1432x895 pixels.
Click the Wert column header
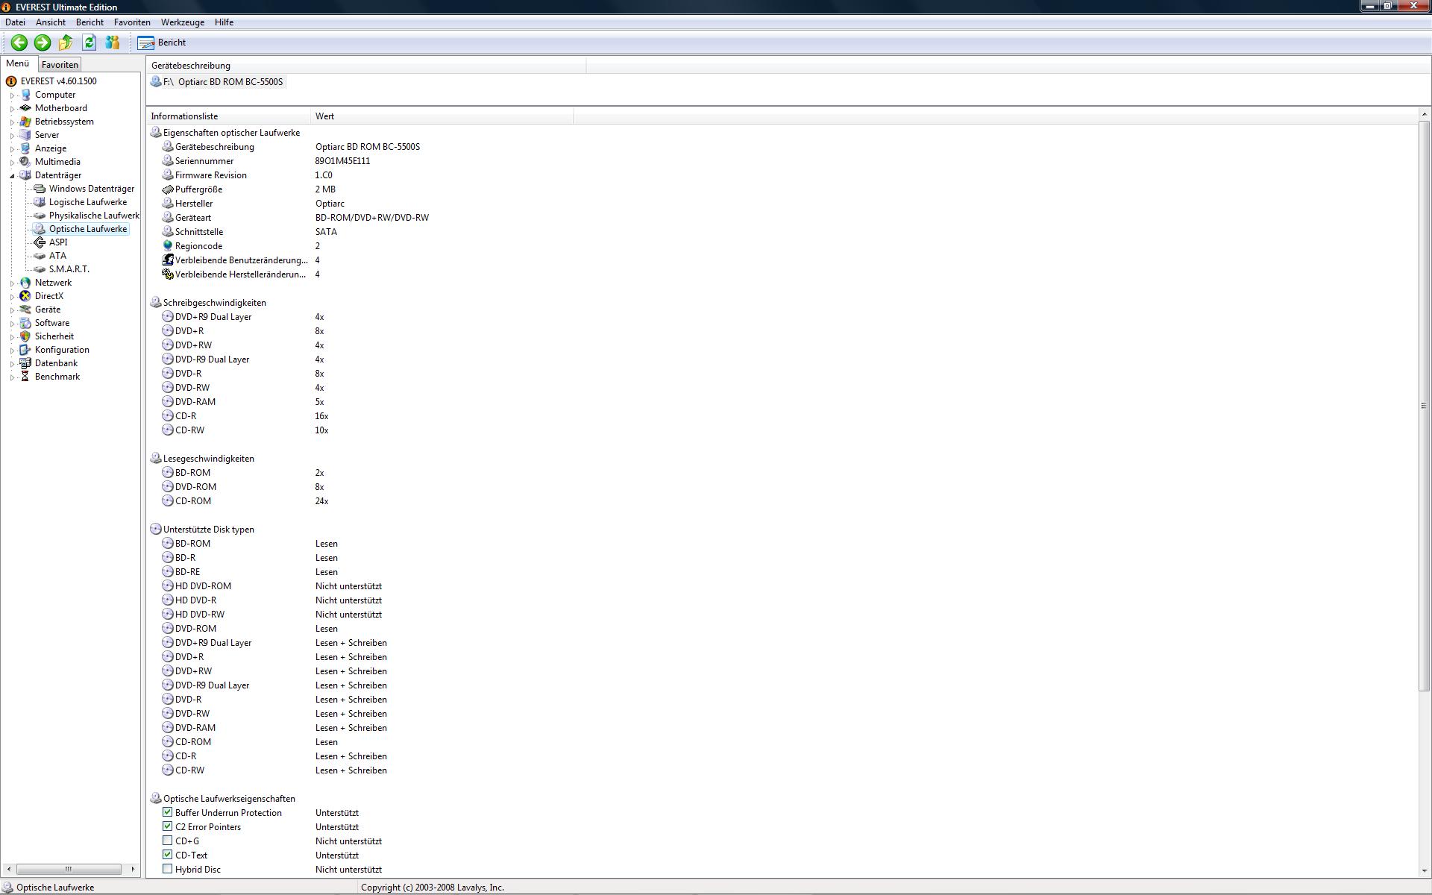442,116
